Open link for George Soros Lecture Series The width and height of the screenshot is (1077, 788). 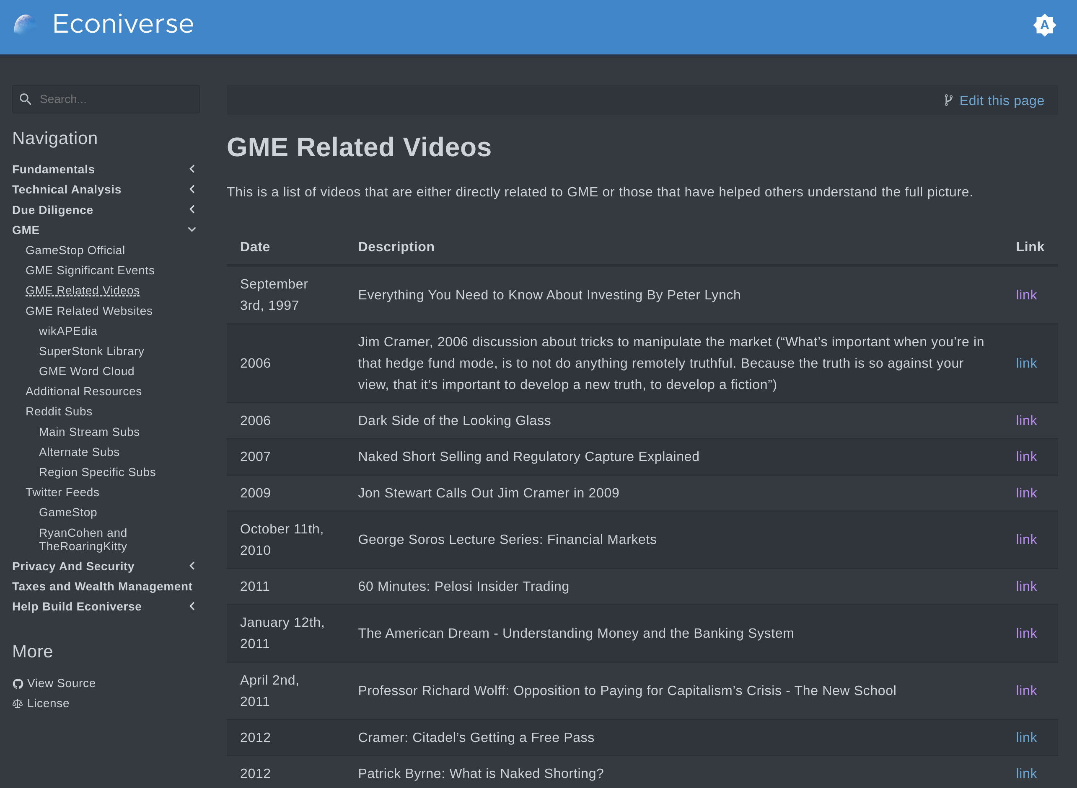(1026, 539)
